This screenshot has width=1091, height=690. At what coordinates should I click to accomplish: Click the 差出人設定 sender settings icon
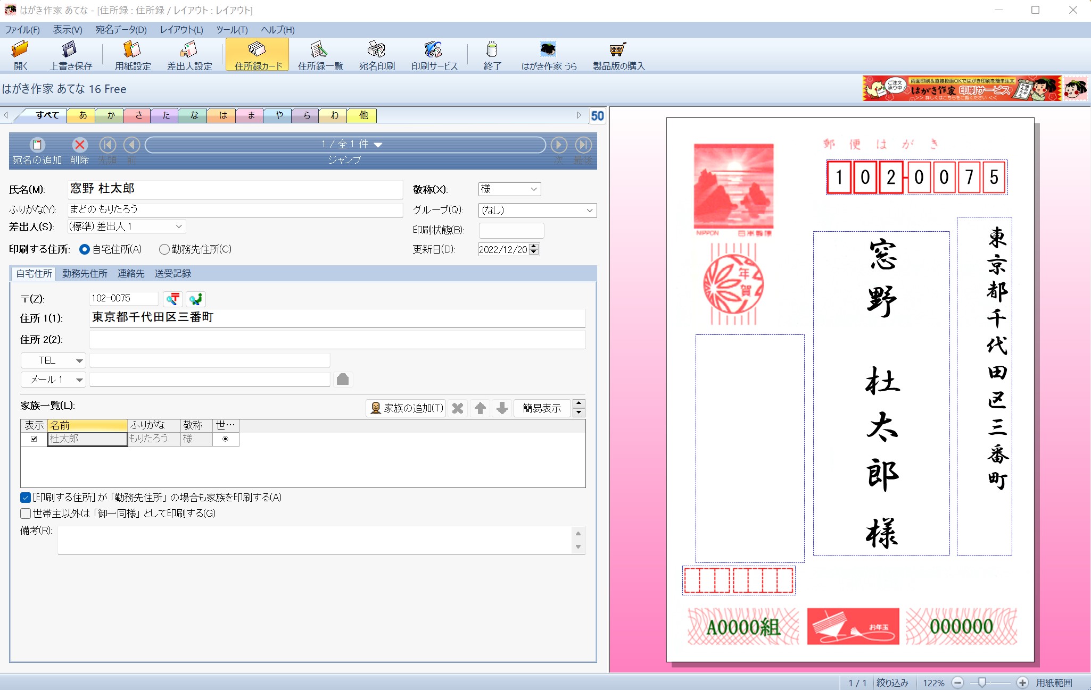189,50
